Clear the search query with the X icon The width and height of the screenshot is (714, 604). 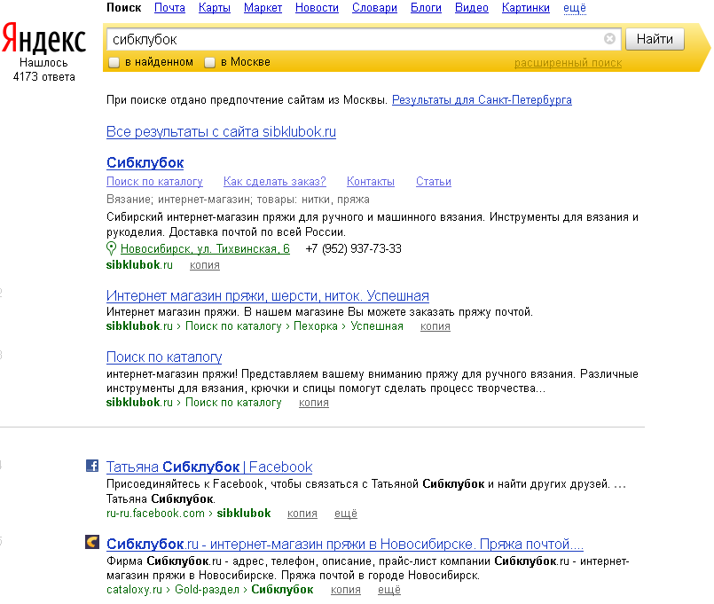[609, 39]
